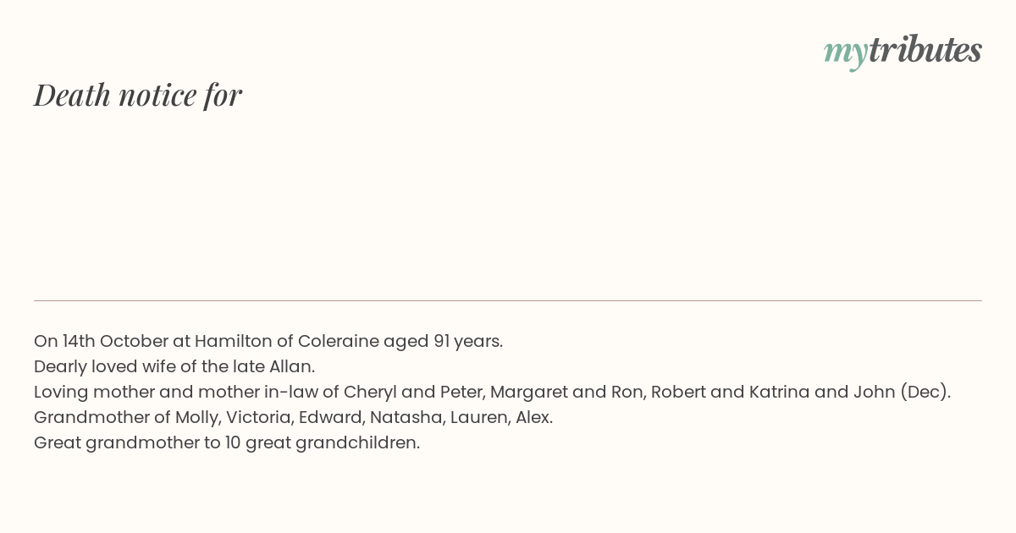Click the word "Coleraine"

338,341
